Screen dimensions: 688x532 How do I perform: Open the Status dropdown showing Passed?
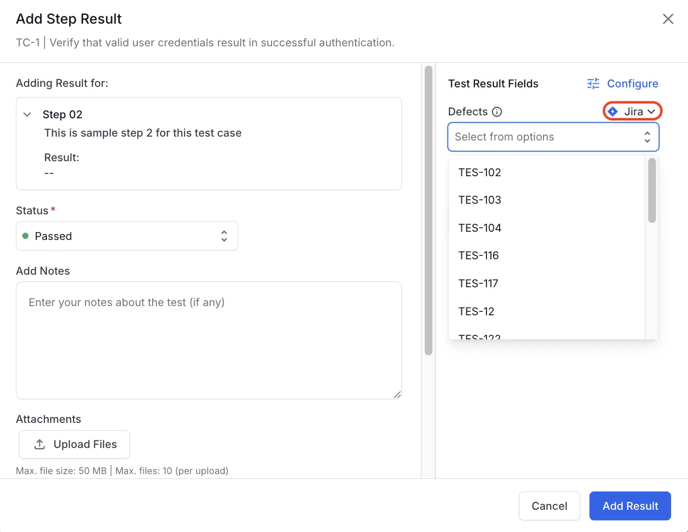coord(127,236)
